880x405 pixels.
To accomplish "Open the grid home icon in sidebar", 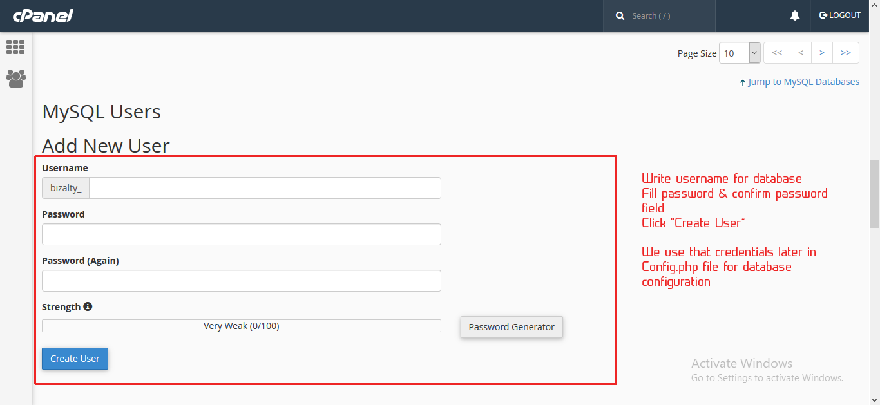I will 15,47.
